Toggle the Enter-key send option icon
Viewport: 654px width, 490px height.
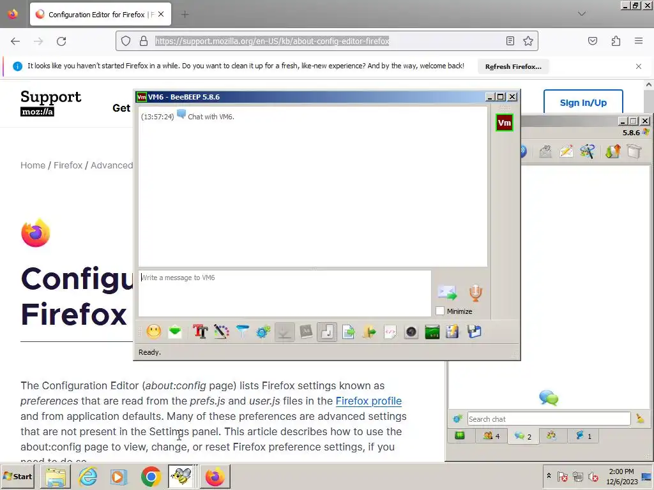click(327, 332)
